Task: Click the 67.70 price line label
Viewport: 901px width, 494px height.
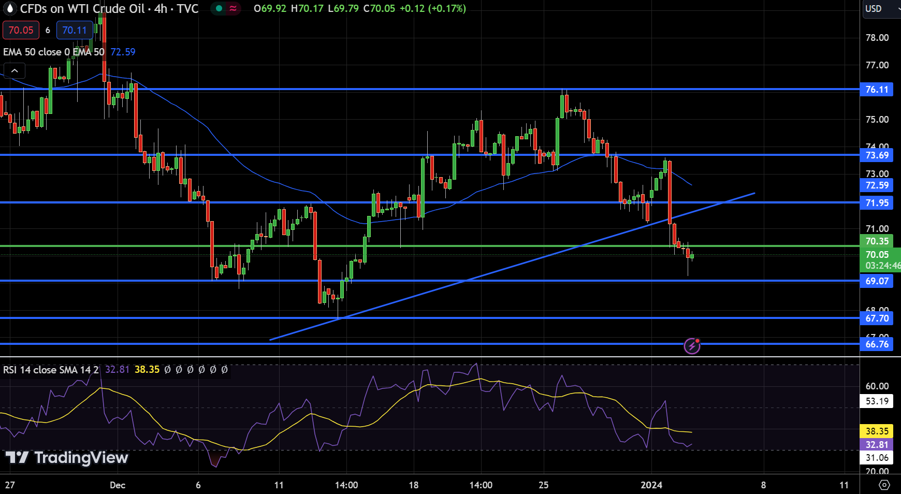Action: pyautogui.click(x=877, y=318)
